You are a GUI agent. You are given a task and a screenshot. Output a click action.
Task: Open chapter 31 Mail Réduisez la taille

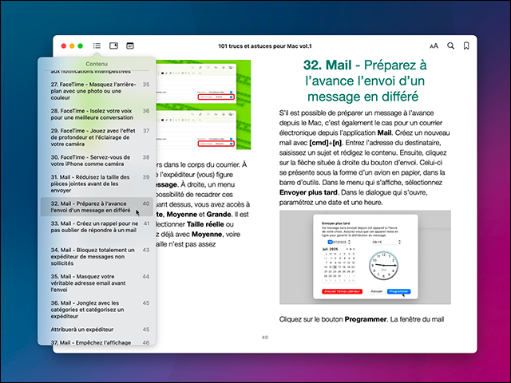point(97,184)
